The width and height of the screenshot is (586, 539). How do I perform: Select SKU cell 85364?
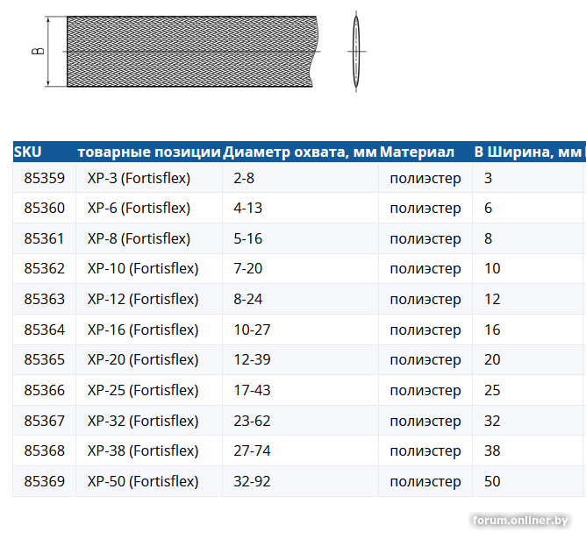coord(45,330)
